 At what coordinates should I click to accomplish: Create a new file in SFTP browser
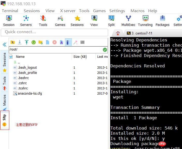48,42
